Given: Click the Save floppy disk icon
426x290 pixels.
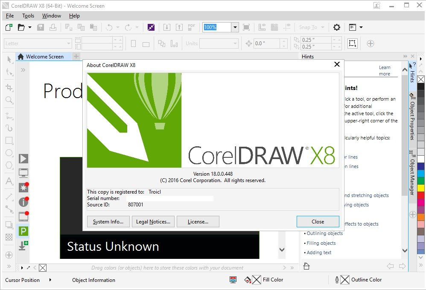Looking at the screenshot, I should 41,27.
